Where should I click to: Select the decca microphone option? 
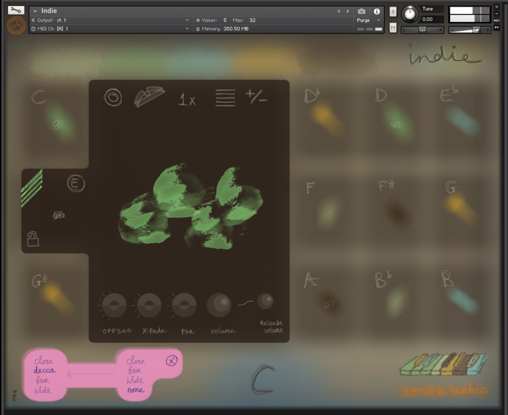click(x=44, y=371)
